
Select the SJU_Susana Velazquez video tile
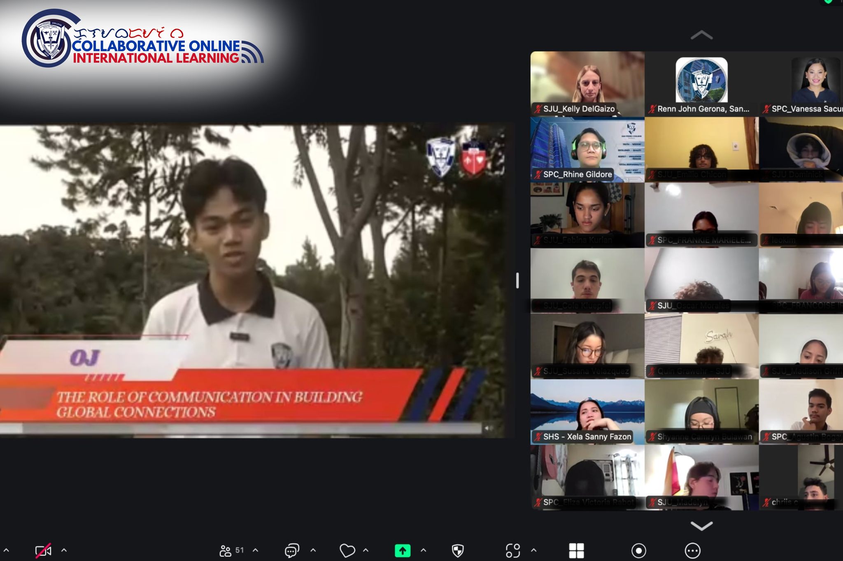click(x=587, y=346)
